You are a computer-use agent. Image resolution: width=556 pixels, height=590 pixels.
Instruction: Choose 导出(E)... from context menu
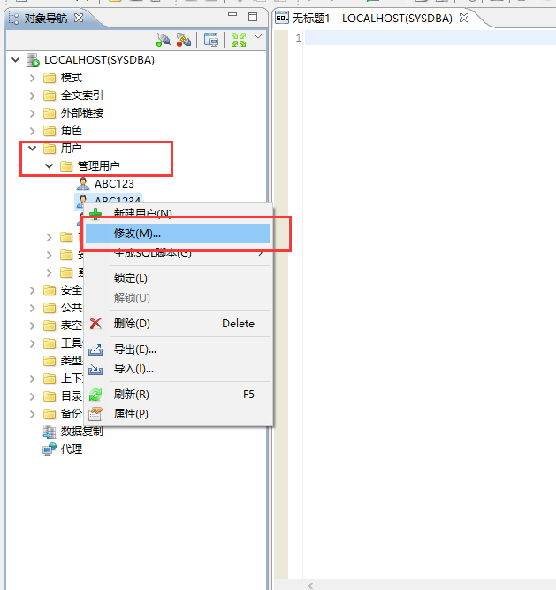178,349
